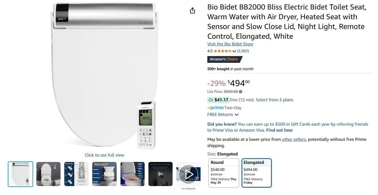Open Select from 3 plans link
This screenshot has height=195, width=378.
(x=274, y=100)
